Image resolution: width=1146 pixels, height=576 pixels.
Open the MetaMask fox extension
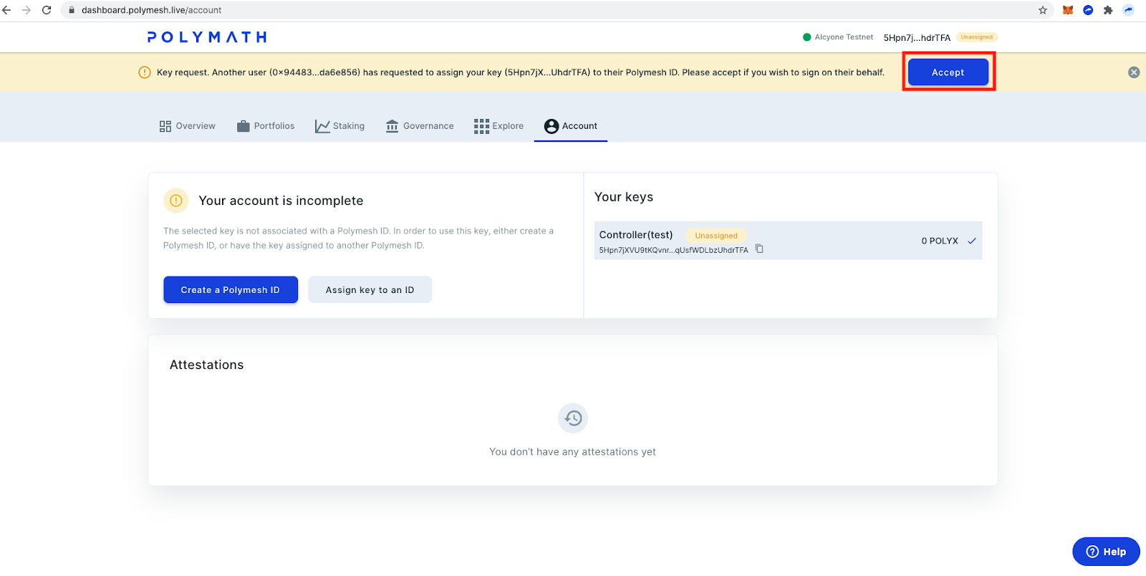coord(1068,10)
